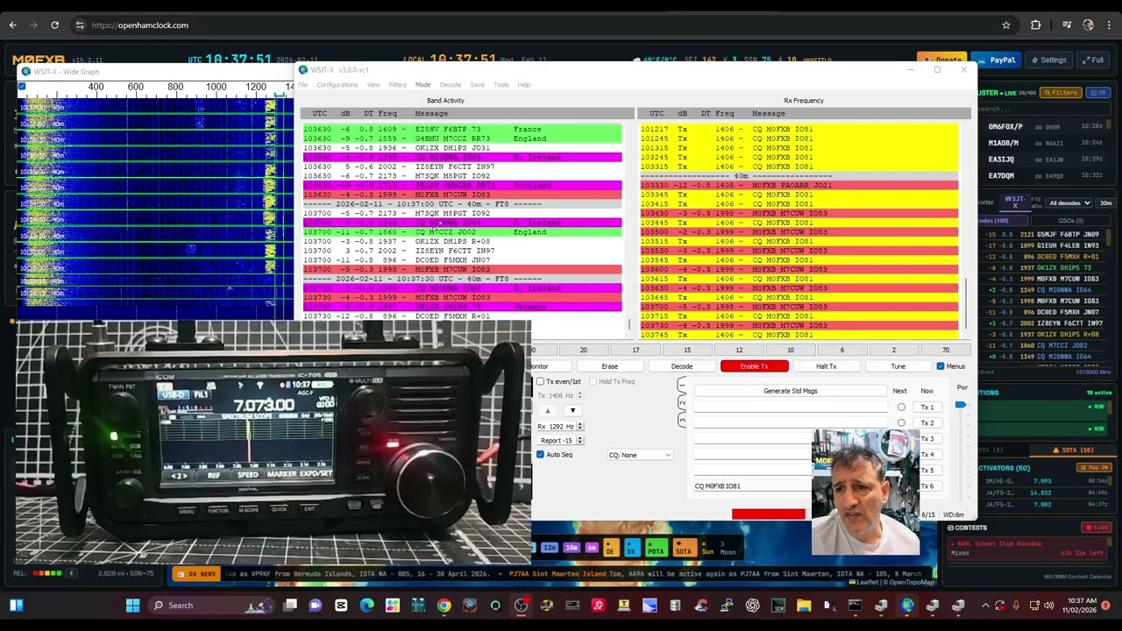The height and width of the screenshot is (631, 1122).
Task: Uncheck the Auto Seq checkbox
Action: point(540,455)
